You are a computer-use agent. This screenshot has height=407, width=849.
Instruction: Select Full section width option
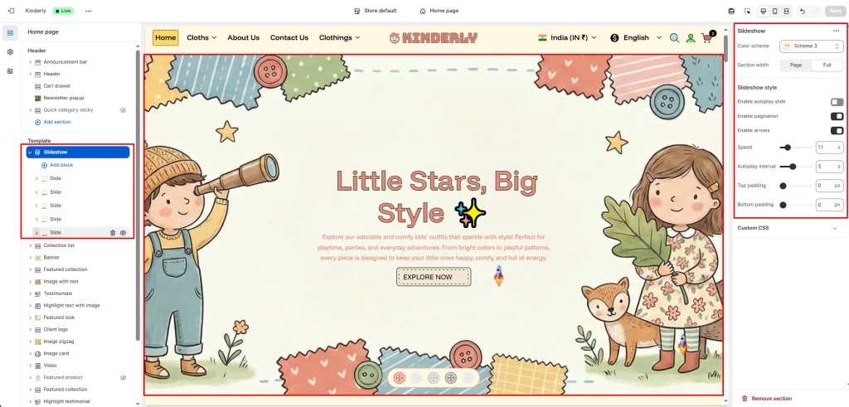point(827,65)
